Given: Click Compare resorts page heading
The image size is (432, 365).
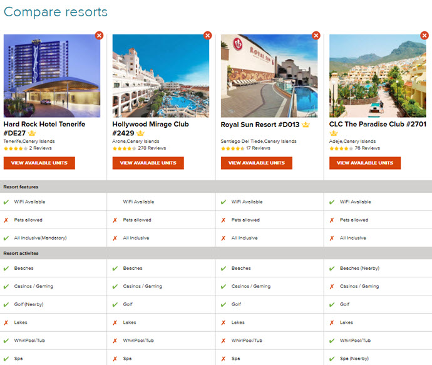Looking at the screenshot, I should (x=56, y=12).
